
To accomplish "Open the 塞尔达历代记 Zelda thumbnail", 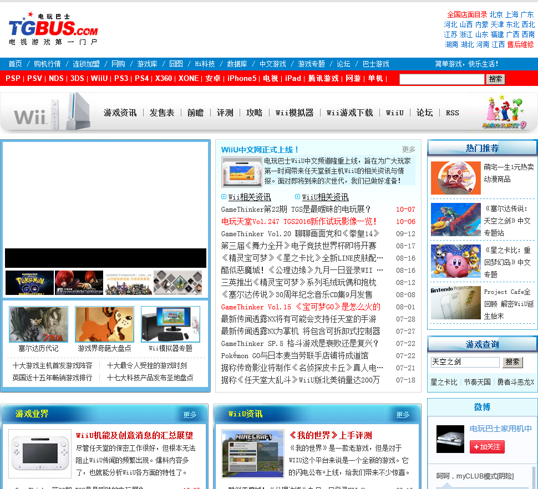I will point(38,324).
